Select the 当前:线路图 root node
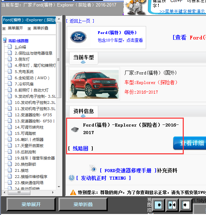Image resolution: width=206 pixels, height=215 pixels. 18,41
